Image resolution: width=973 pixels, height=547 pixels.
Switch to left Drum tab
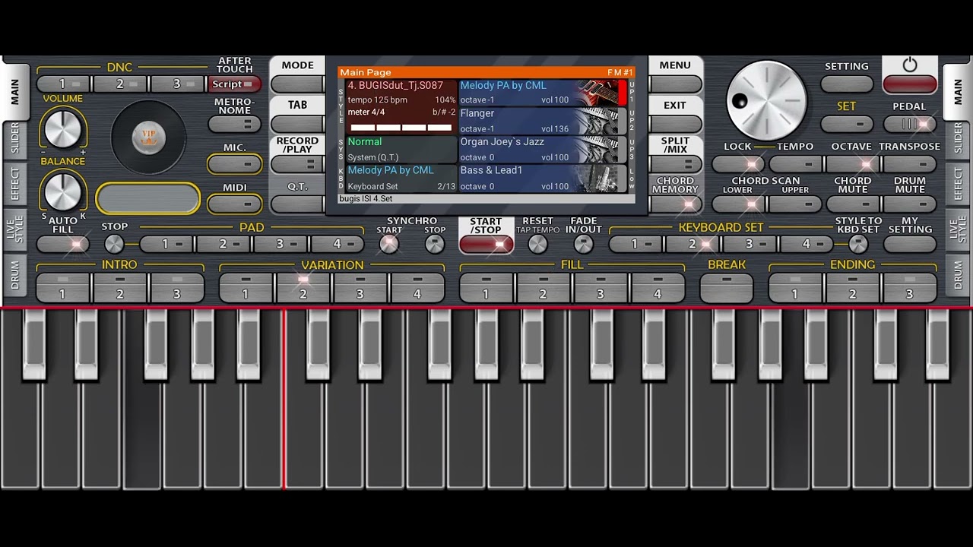pyautogui.click(x=14, y=275)
